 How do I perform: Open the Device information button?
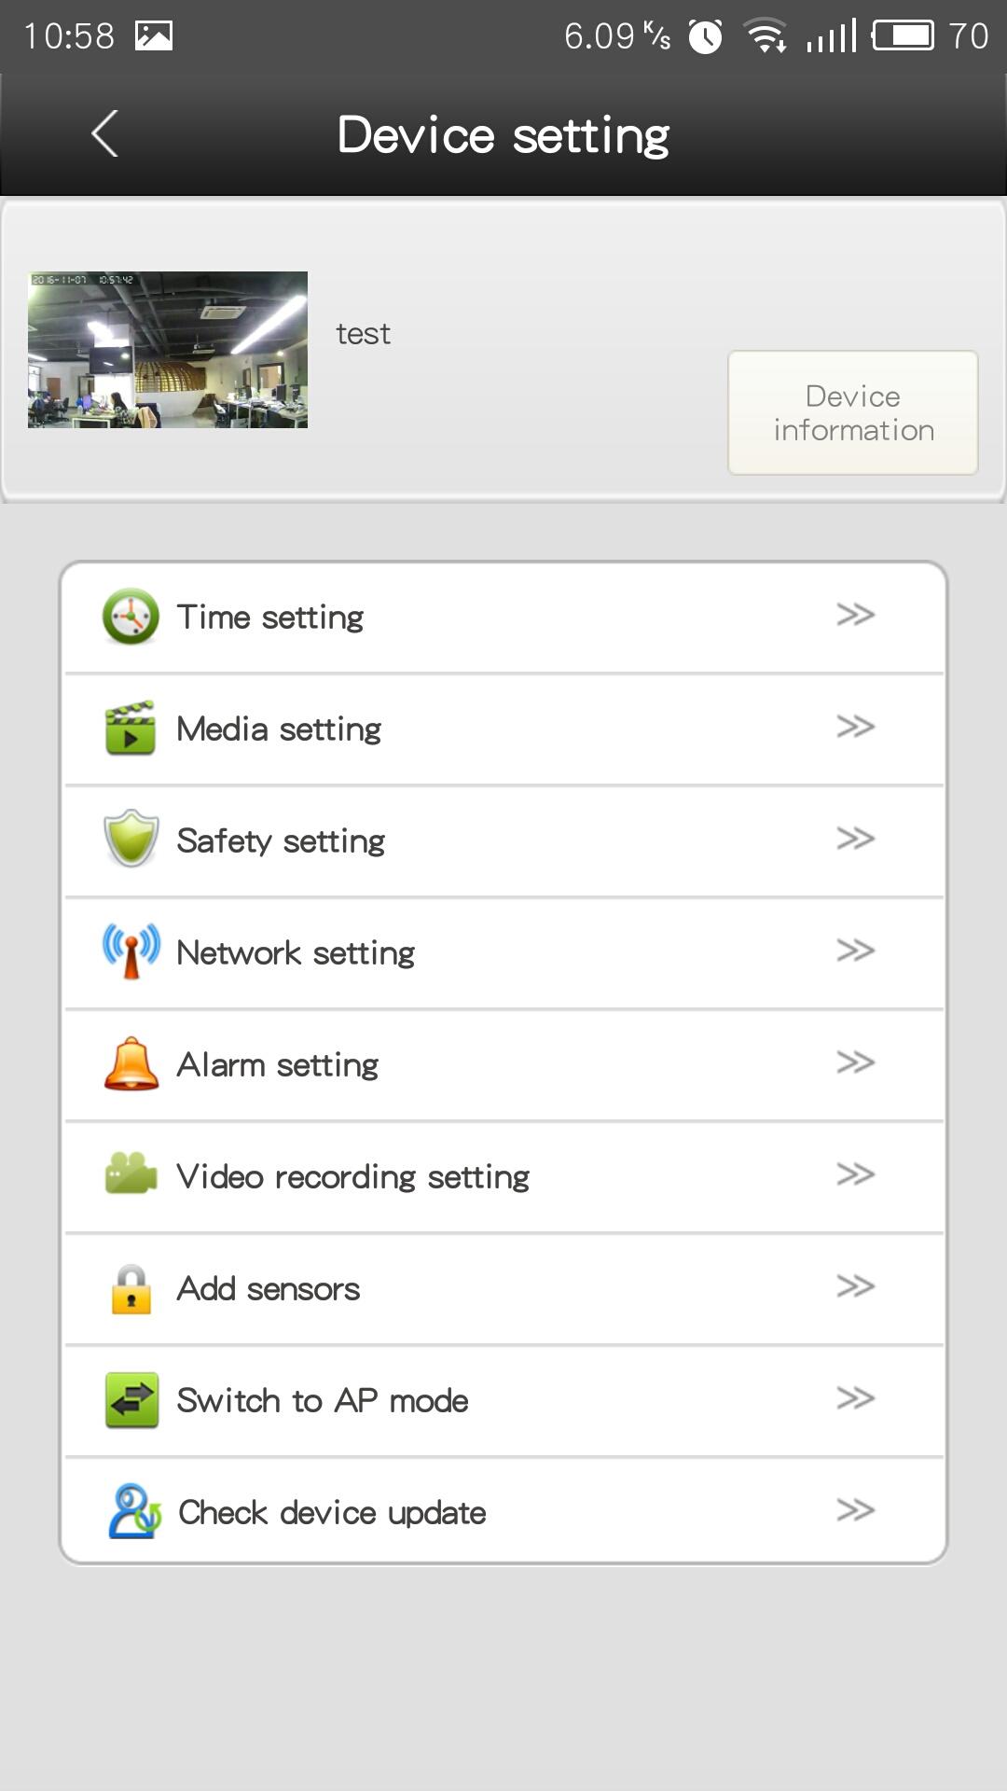[x=853, y=412]
